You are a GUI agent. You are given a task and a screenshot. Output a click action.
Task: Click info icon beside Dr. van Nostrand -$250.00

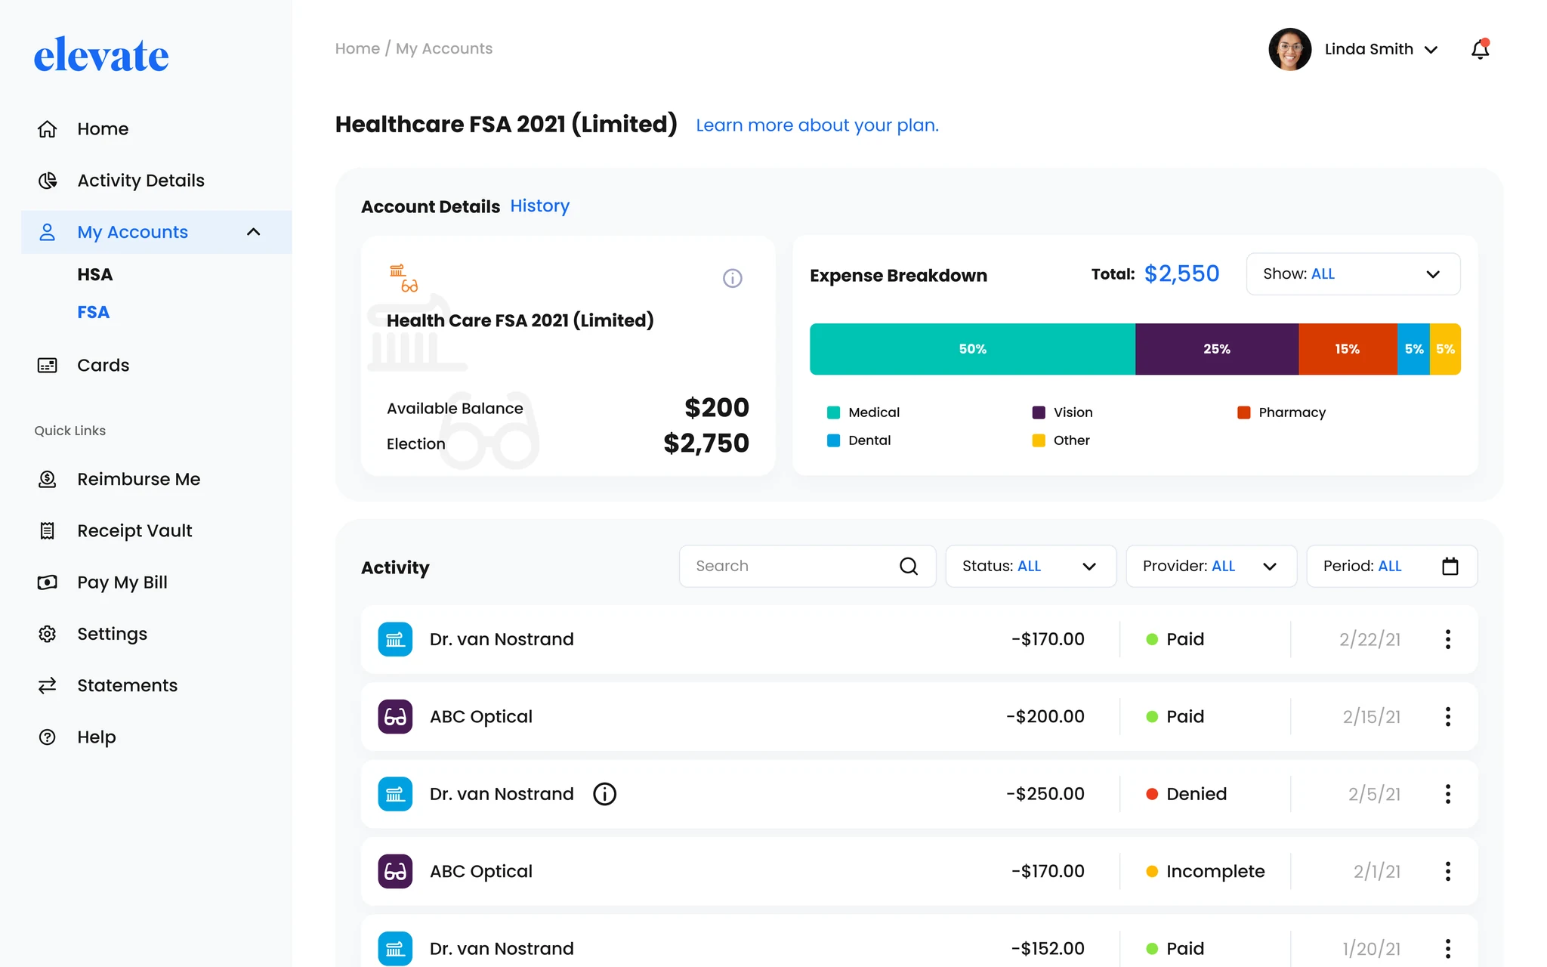tap(604, 794)
